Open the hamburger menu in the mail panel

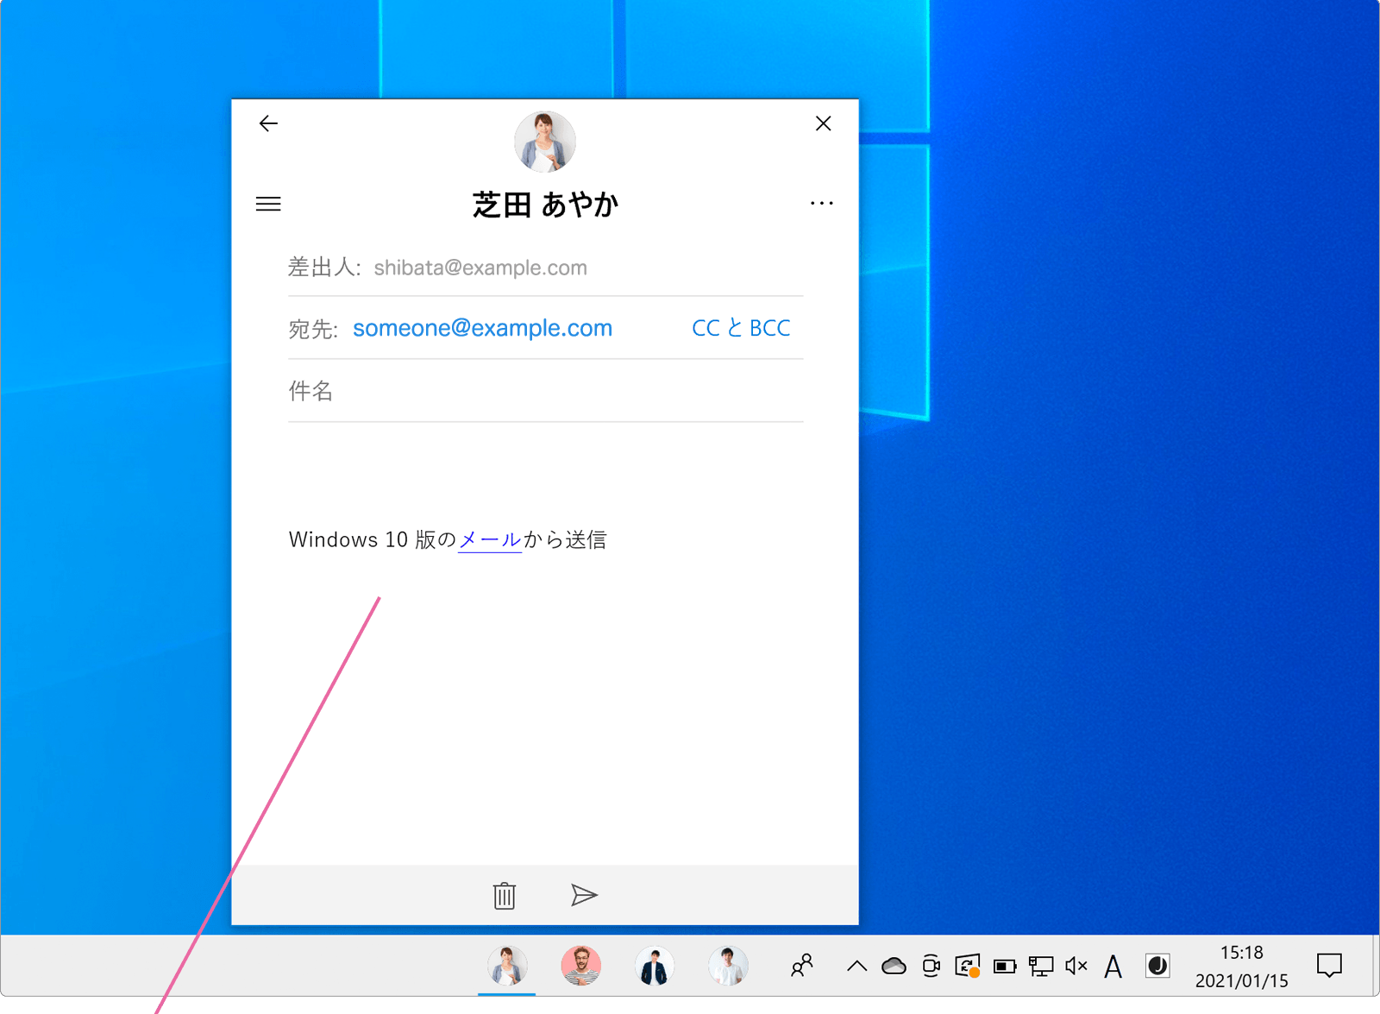point(268,204)
